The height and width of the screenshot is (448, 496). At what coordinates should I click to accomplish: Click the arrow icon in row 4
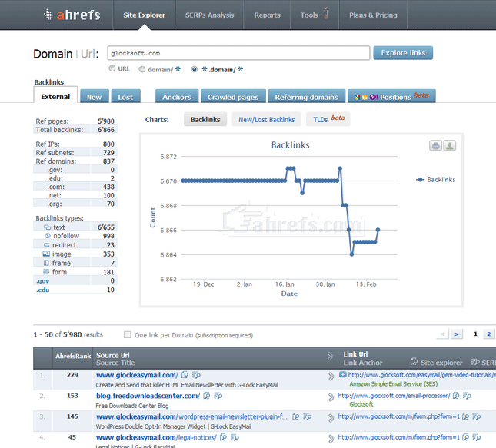point(331,439)
